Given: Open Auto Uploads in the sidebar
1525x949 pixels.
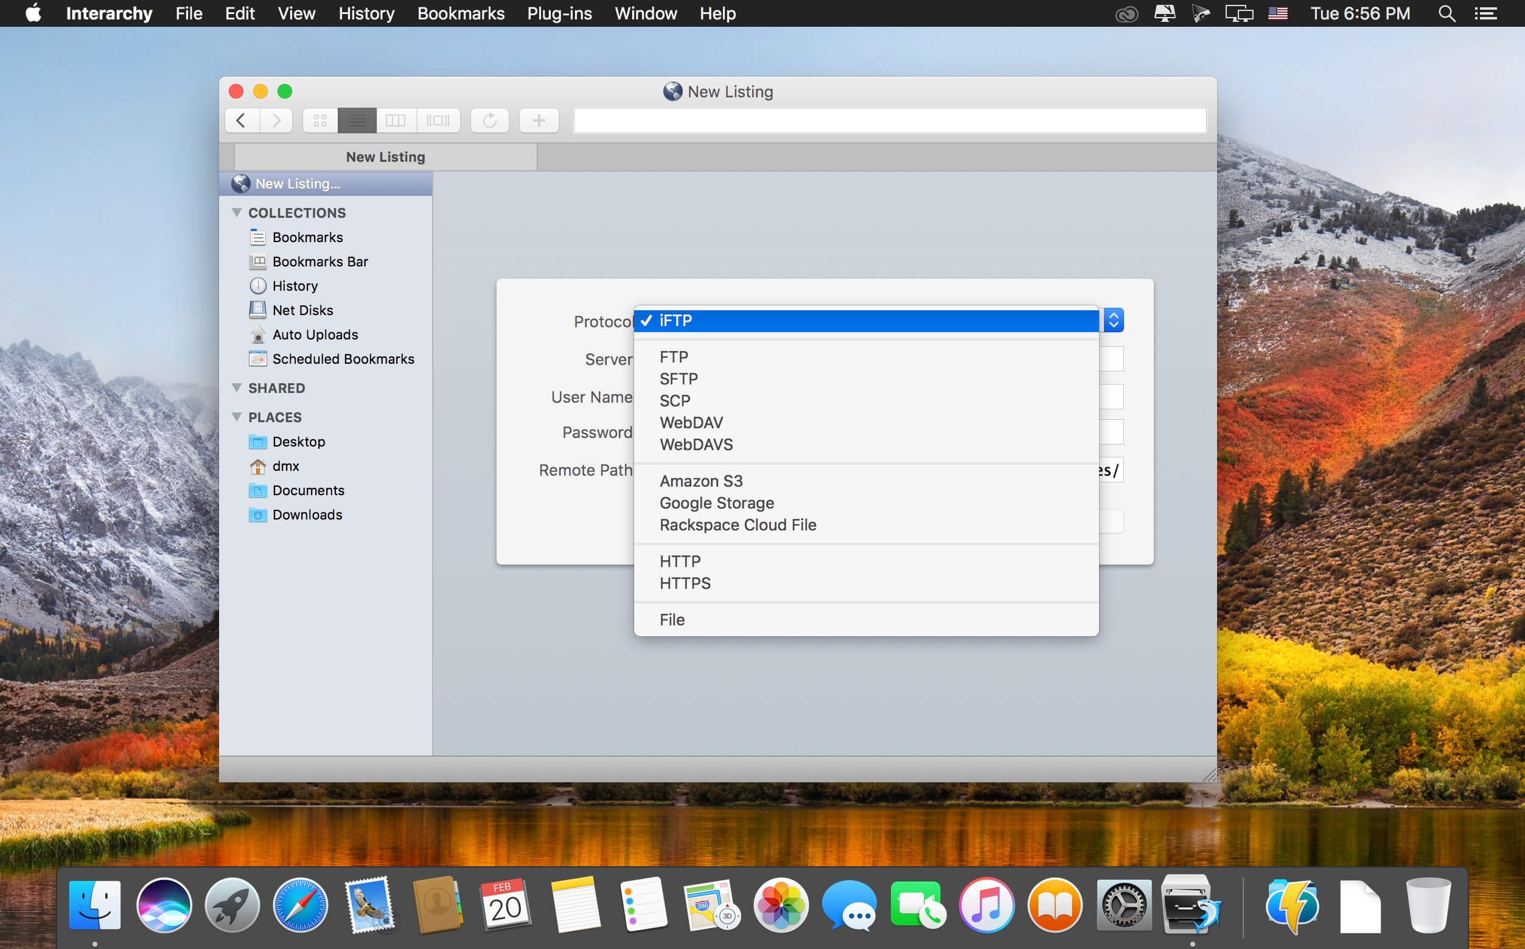Looking at the screenshot, I should tap(315, 335).
